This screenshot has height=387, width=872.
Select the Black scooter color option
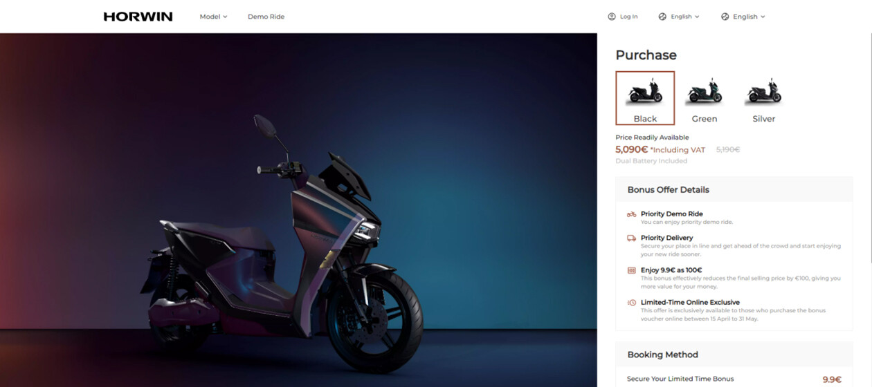coord(645,97)
